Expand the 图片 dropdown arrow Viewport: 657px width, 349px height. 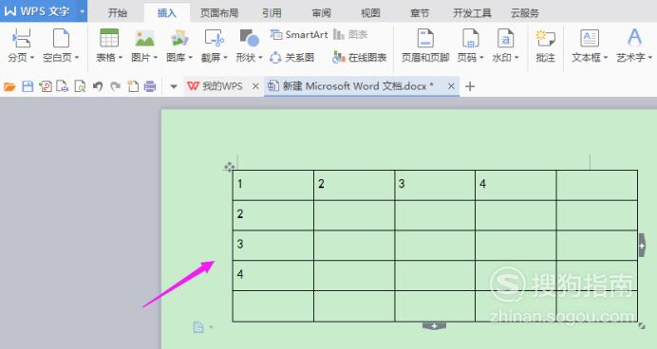point(156,58)
